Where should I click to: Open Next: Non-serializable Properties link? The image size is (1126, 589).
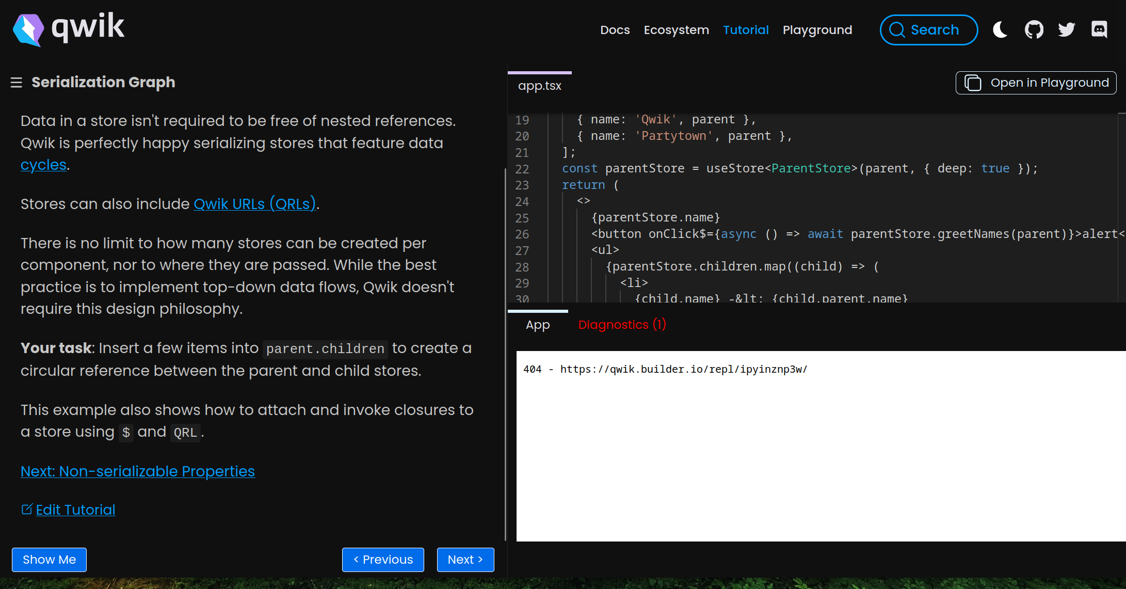pos(138,471)
